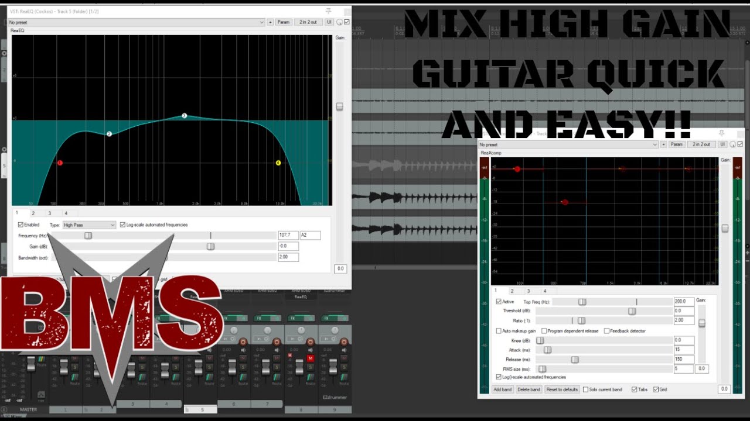
Task: Click ReaXcomp Threshold slider handle
Action: pos(632,311)
